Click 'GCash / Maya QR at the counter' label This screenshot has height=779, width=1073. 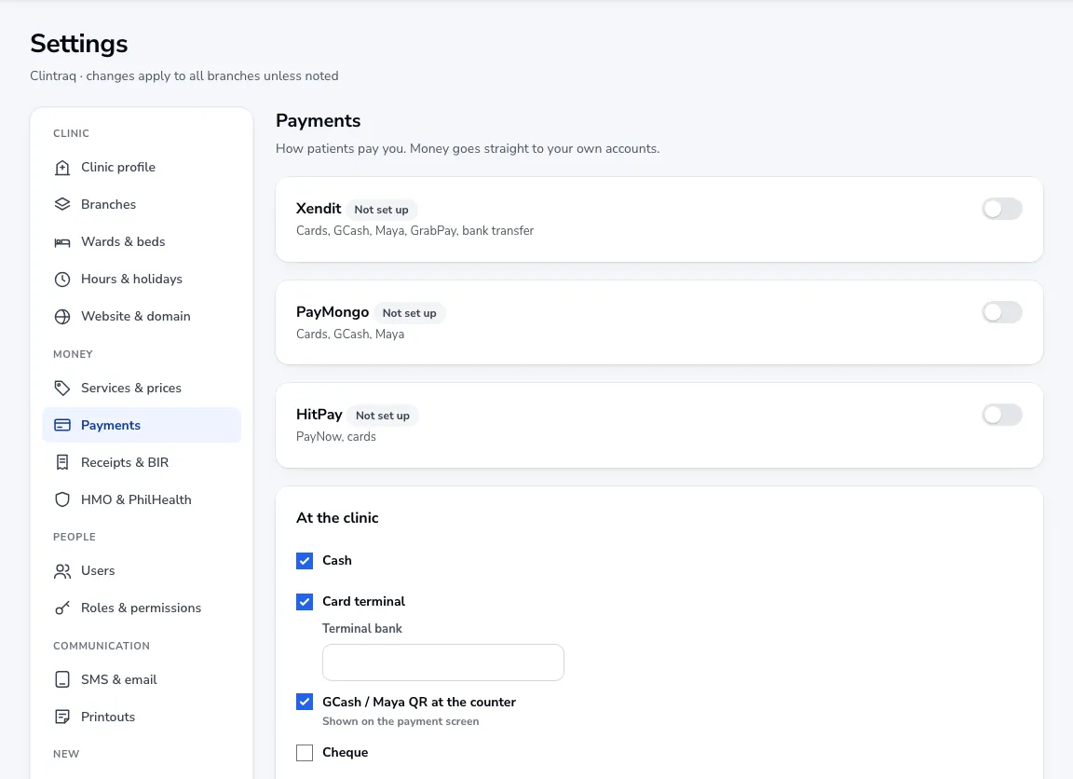tap(419, 702)
